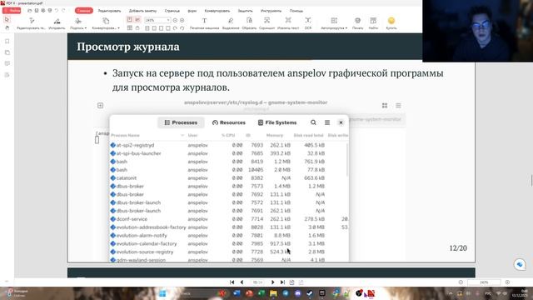Click the Скриншот tool
Screen dimensions: 533x300
coord(266,23)
